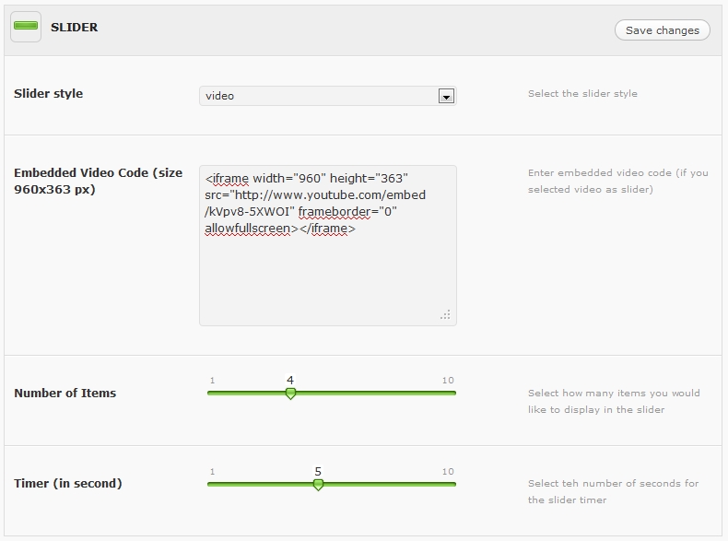This screenshot has height=541, width=728.
Task: Click the Number of Items slider handle
Action: (x=290, y=394)
